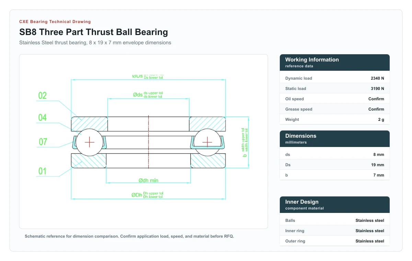
Task: Click the Static load row label
Action: [296, 89]
